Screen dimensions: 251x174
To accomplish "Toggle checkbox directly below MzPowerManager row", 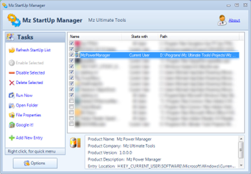I will pyautogui.click(x=72, y=61).
